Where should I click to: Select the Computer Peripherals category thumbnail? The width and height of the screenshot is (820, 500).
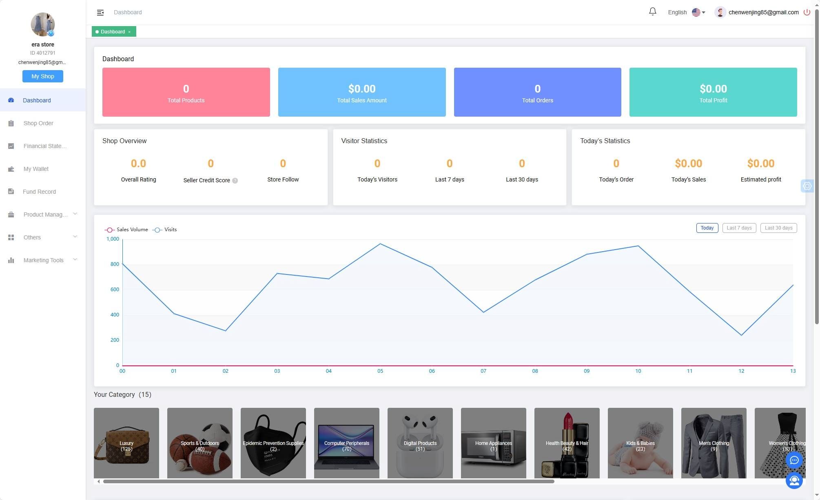[346, 442]
